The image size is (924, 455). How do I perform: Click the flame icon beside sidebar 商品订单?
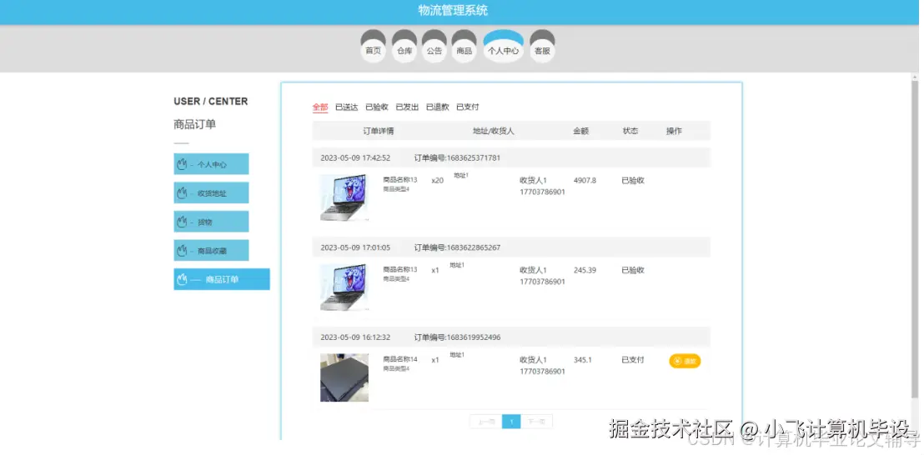coord(182,279)
